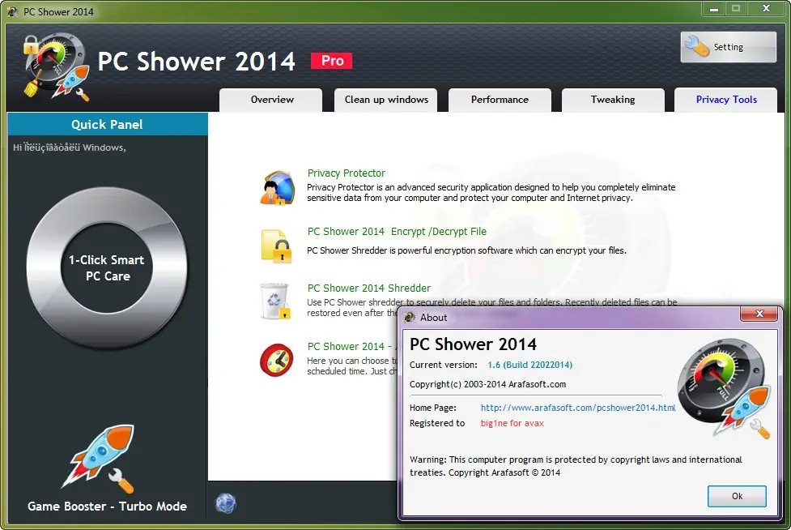Start 1-Click Smart PC Care
Image resolution: width=791 pixels, height=530 pixels.
coord(106,267)
